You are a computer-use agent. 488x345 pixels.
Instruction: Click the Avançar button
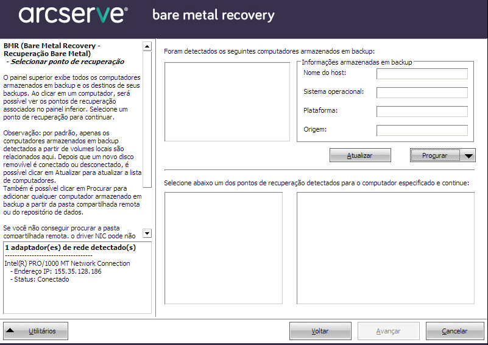[388, 331]
